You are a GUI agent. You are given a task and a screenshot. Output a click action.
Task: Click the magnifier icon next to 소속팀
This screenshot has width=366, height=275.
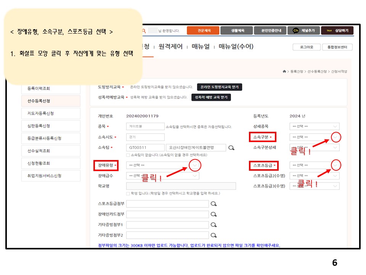point(231,148)
